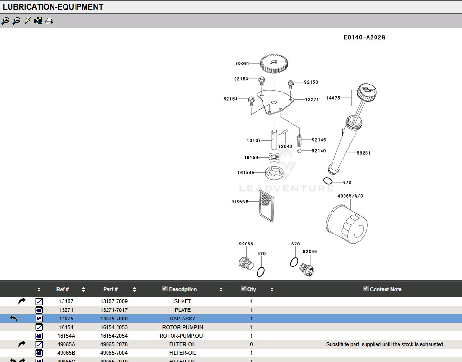Image resolution: width=462 pixels, height=362 pixels.
Task: Print the diagram using the printer icon
Action: point(49,21)
